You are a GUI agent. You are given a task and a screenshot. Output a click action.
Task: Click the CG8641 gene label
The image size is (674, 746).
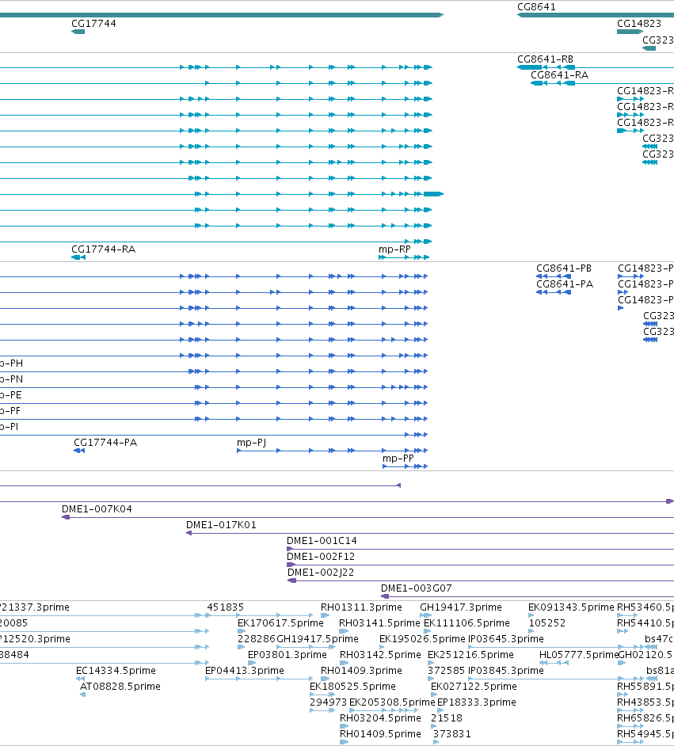coord(536,6)
